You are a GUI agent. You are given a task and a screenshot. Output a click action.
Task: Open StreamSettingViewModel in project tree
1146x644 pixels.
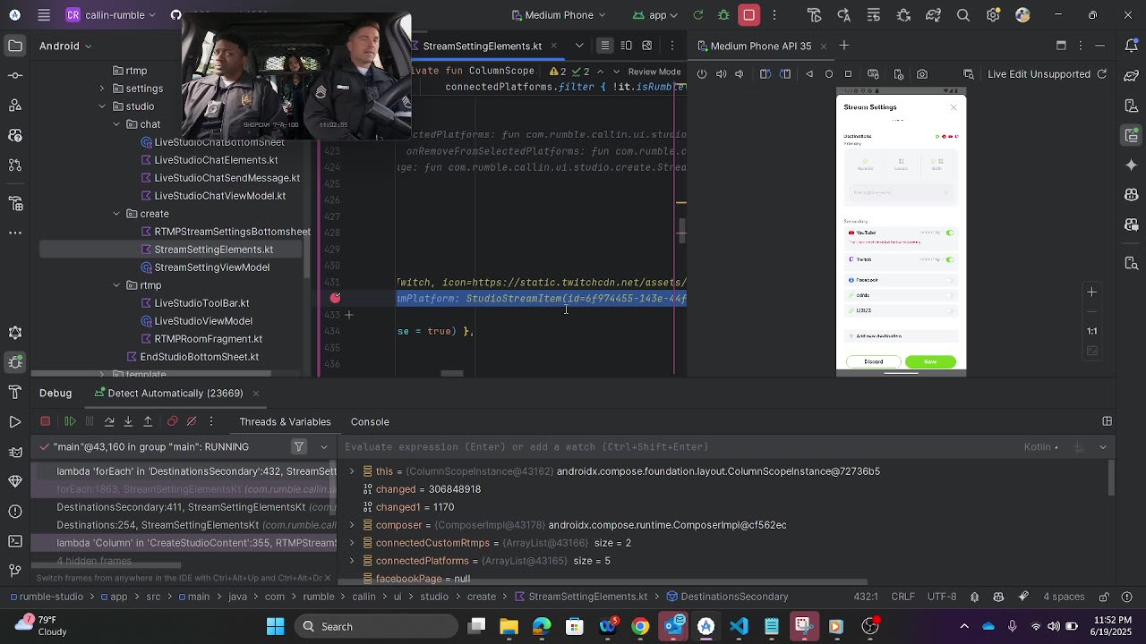(x=211, y=267)
